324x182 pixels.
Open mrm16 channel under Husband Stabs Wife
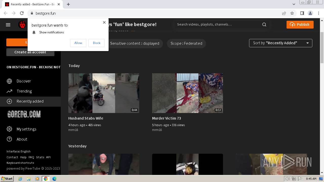[x=73, y=130]
